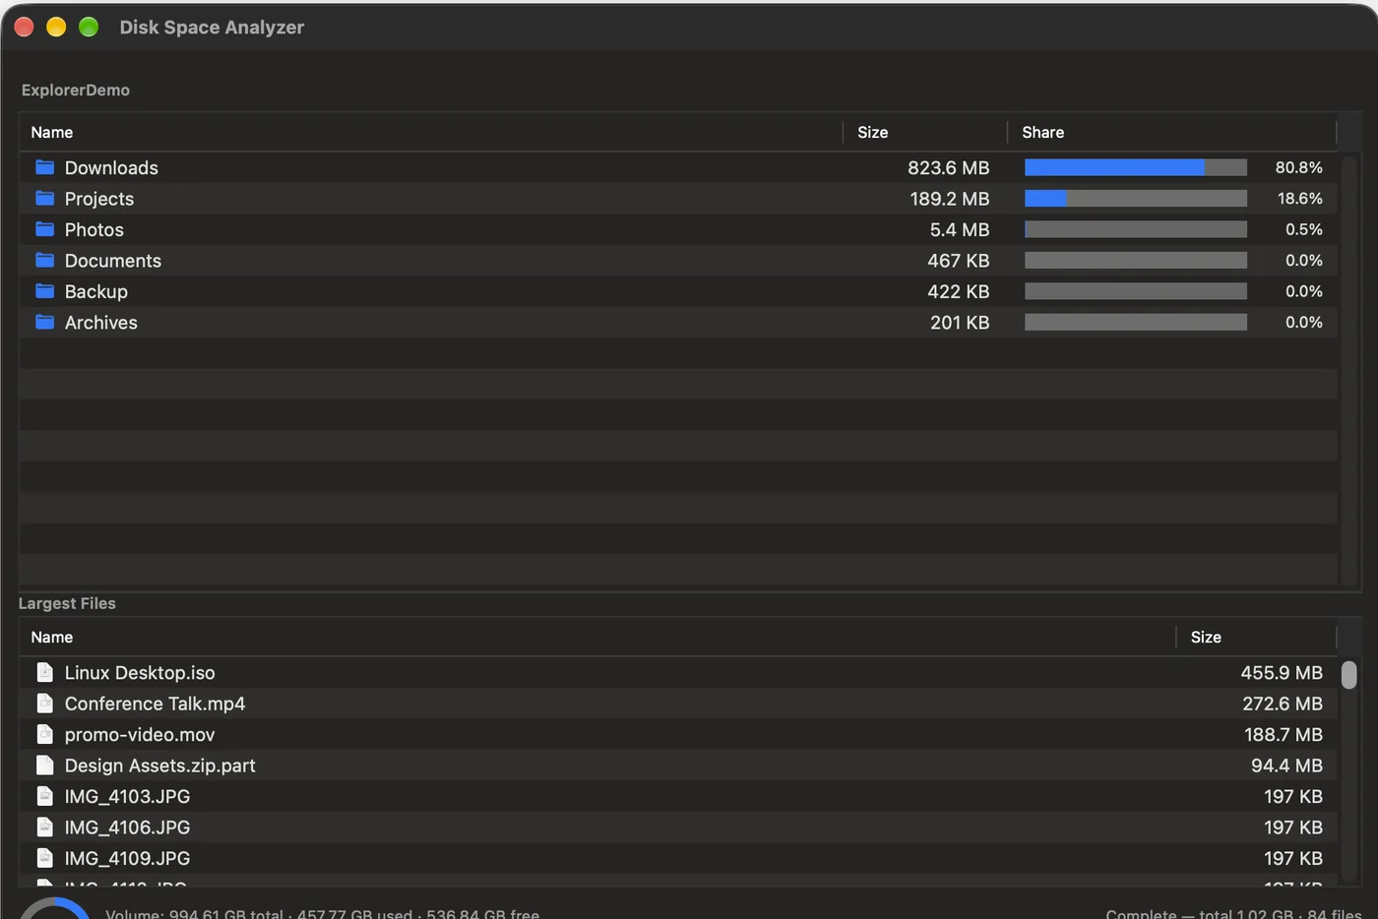Viewport: 1378px width, 919px height.
Task: Click the Largest Files scrollbar thumb
Action: [1348, 675]
